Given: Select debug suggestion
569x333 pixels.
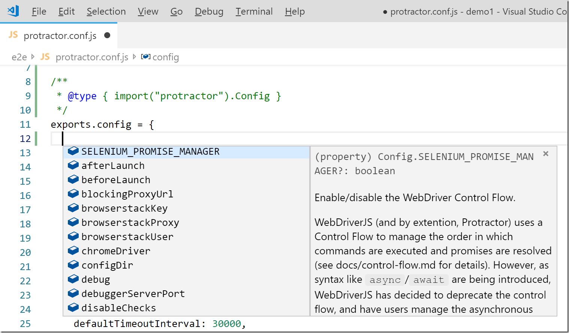Looking at the screenshot, I should [x=186, y=279].
